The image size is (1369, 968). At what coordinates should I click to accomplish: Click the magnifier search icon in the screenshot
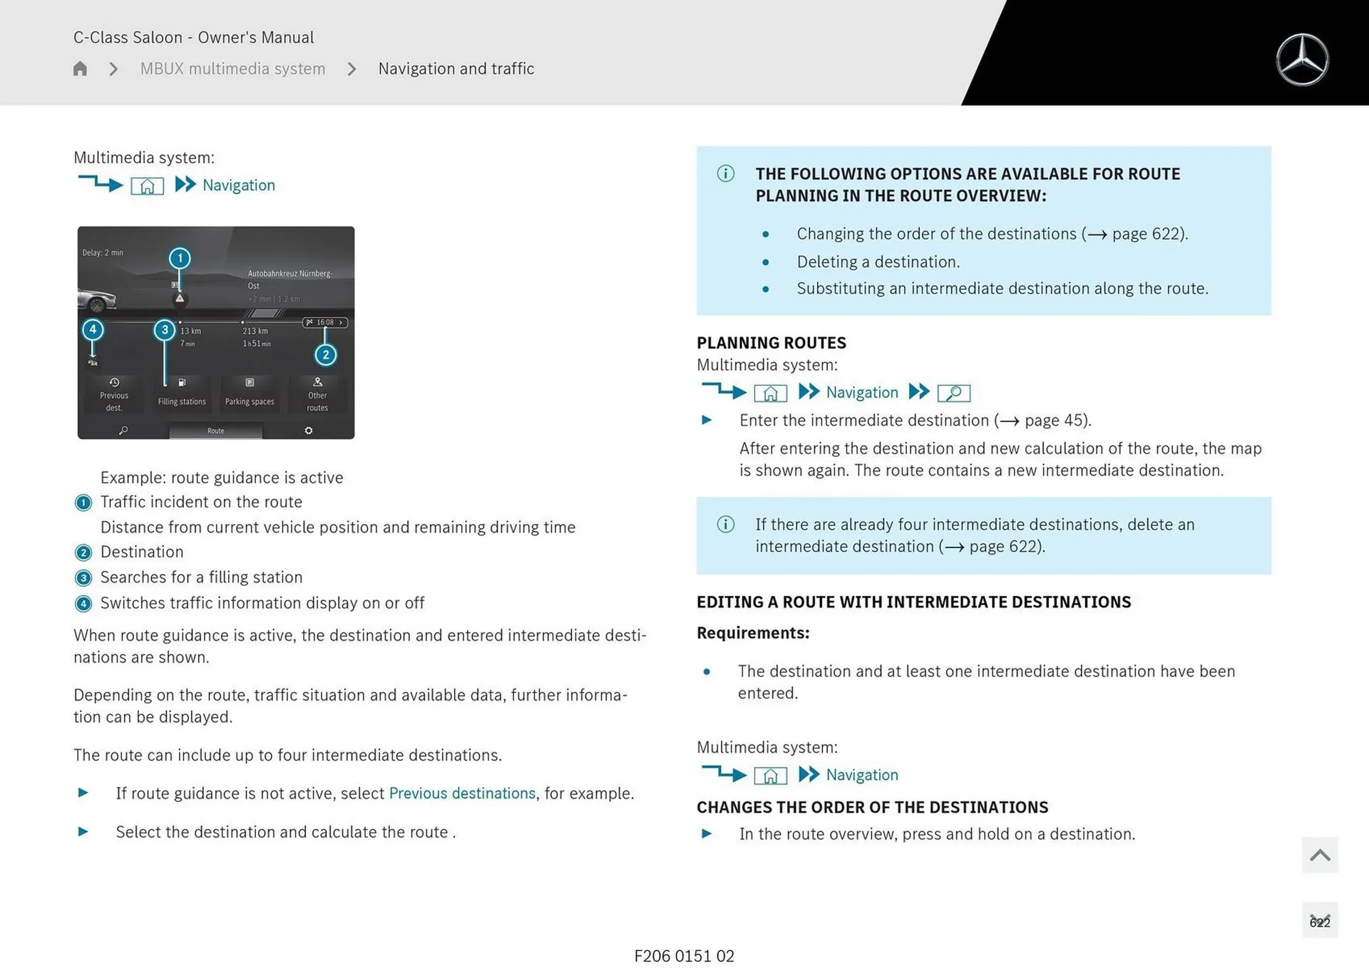tap(123, 431)
